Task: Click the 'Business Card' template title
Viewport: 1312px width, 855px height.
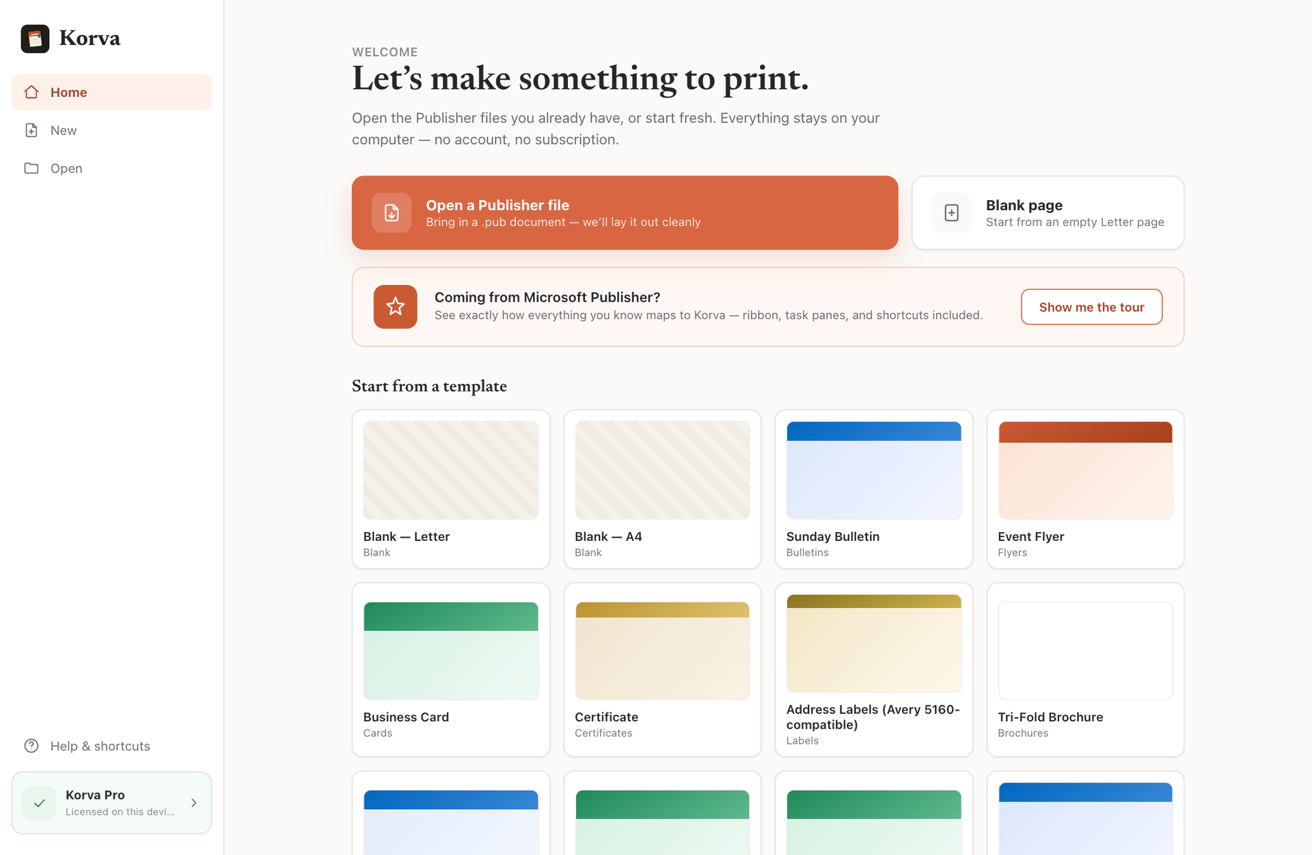Action: point(406,717)
